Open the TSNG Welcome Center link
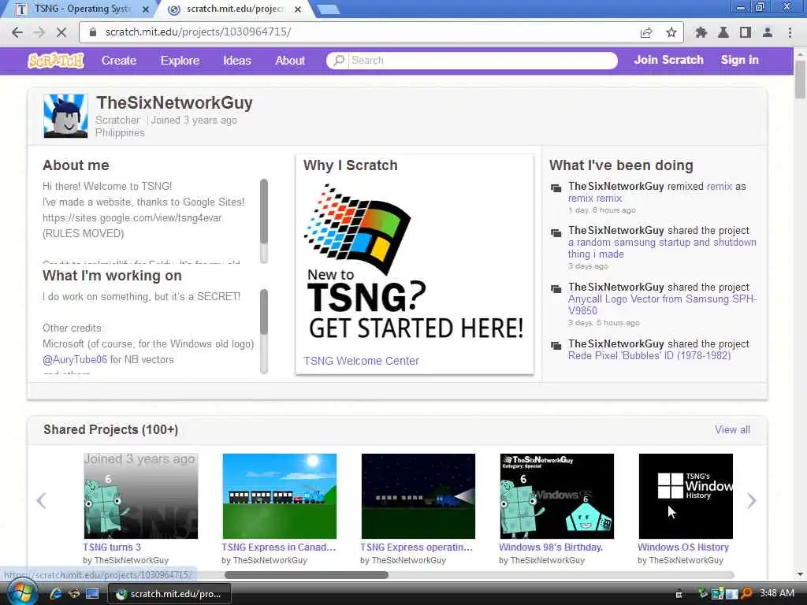 pyautogui.click(x=361, y=361)
